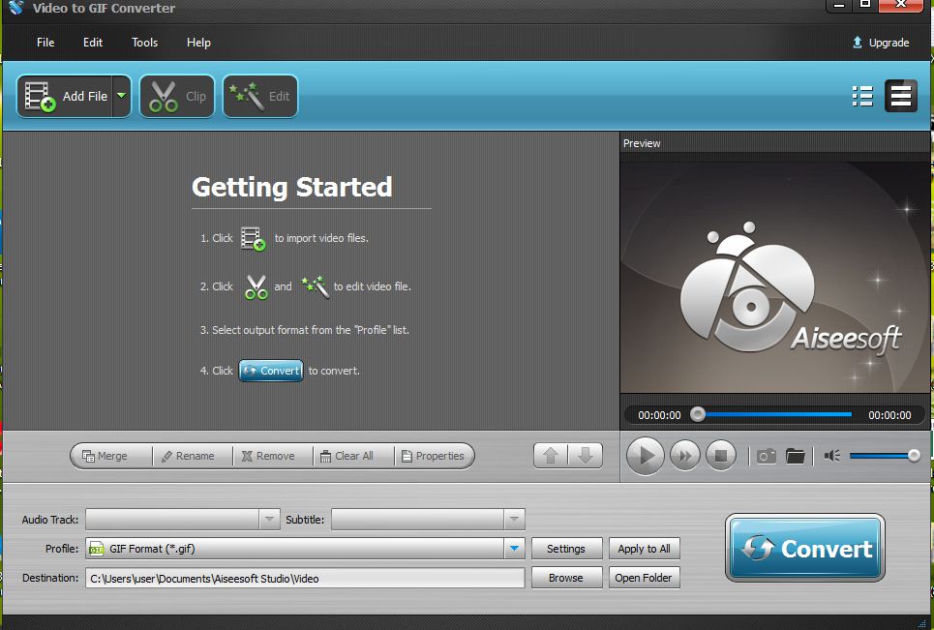Open the Clip scissors tool

(x=177, y=97)
